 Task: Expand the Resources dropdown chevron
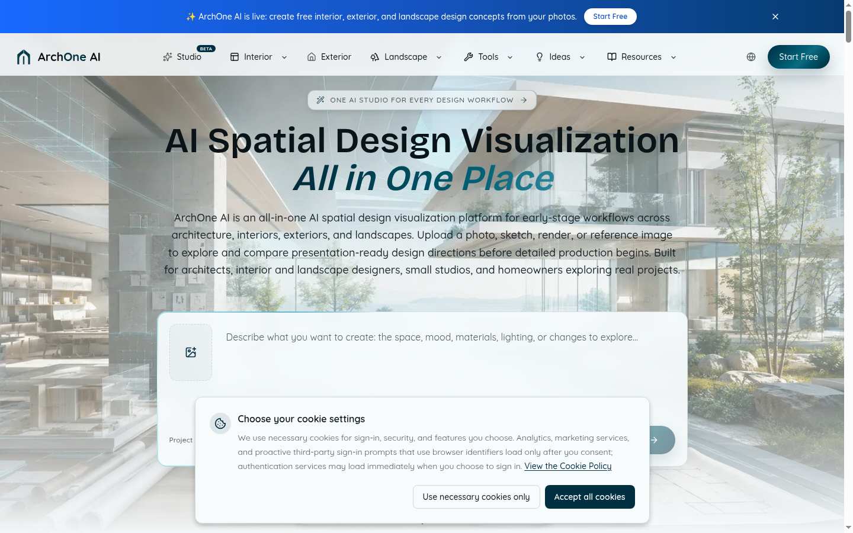(x=674, y=57)
